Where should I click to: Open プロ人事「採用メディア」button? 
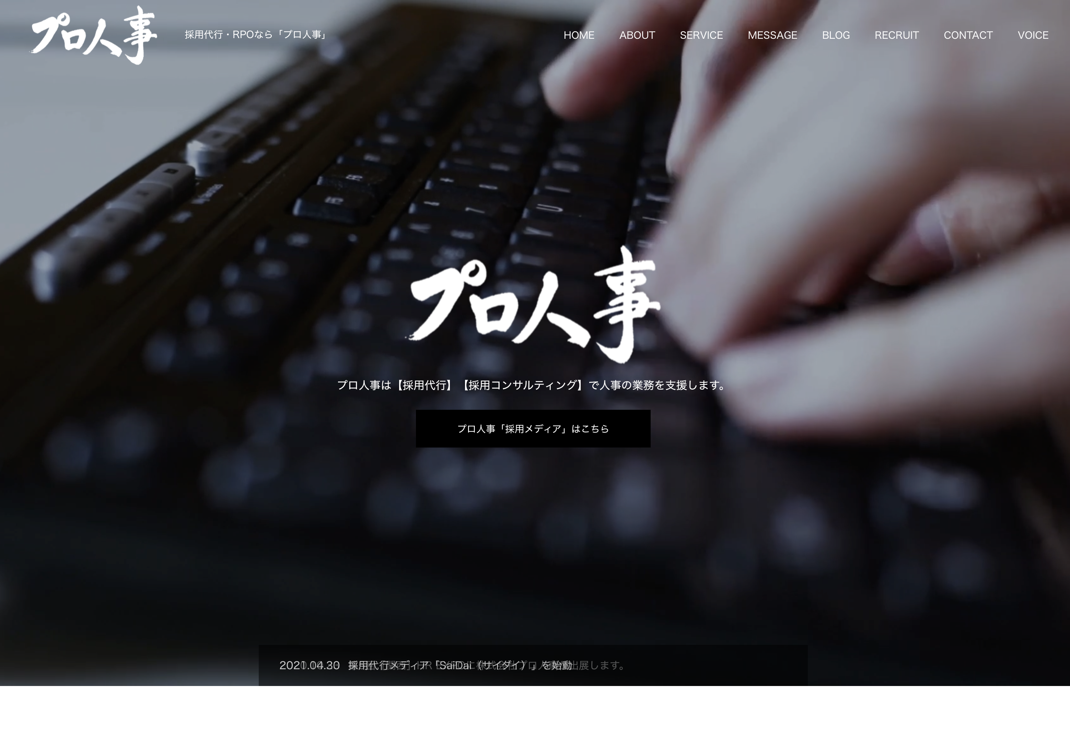click(x=533, y=428)
